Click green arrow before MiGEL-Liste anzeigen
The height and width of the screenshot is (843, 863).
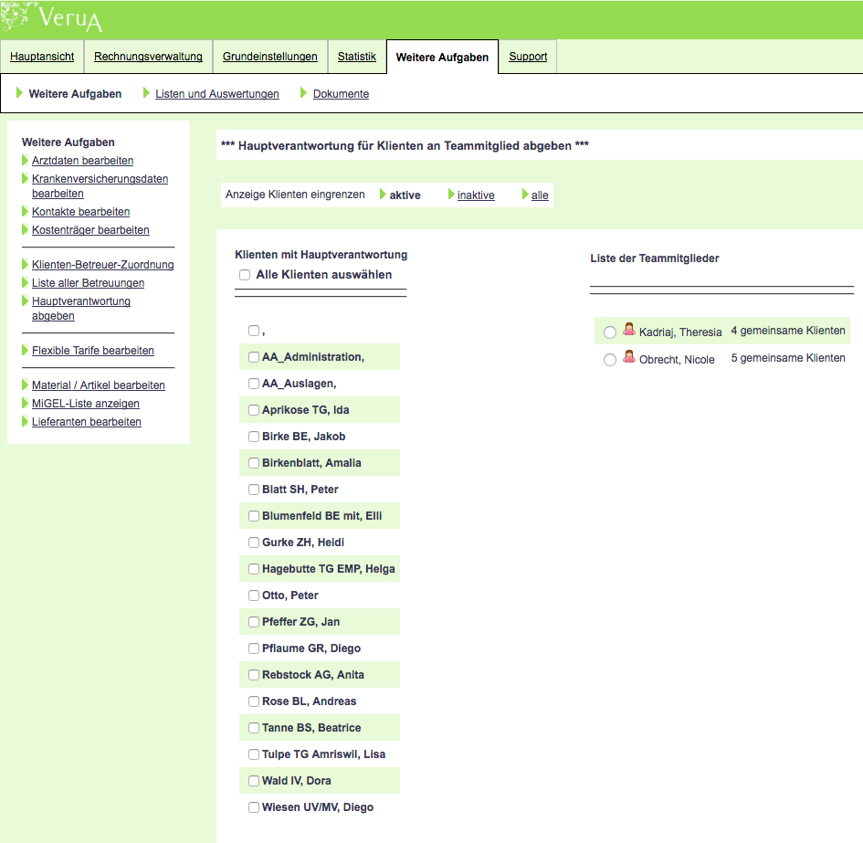click(x=26, y=404)
